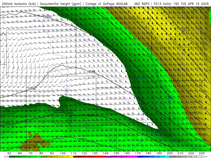Click the colorbar value 50
This screenshot has height=158, width=211.
pos(9,153)
